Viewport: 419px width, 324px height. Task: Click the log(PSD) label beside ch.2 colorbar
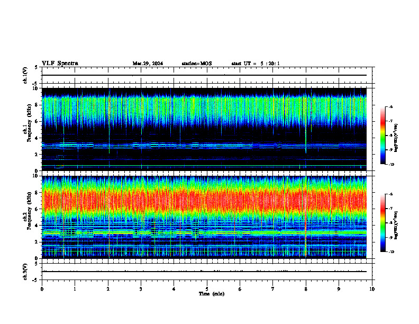pos(396,226)
